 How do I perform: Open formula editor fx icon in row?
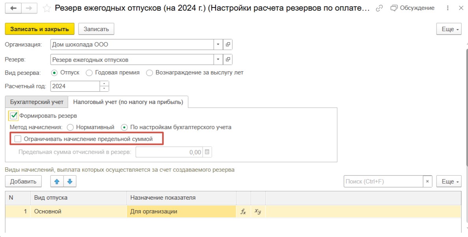(243, 211)
